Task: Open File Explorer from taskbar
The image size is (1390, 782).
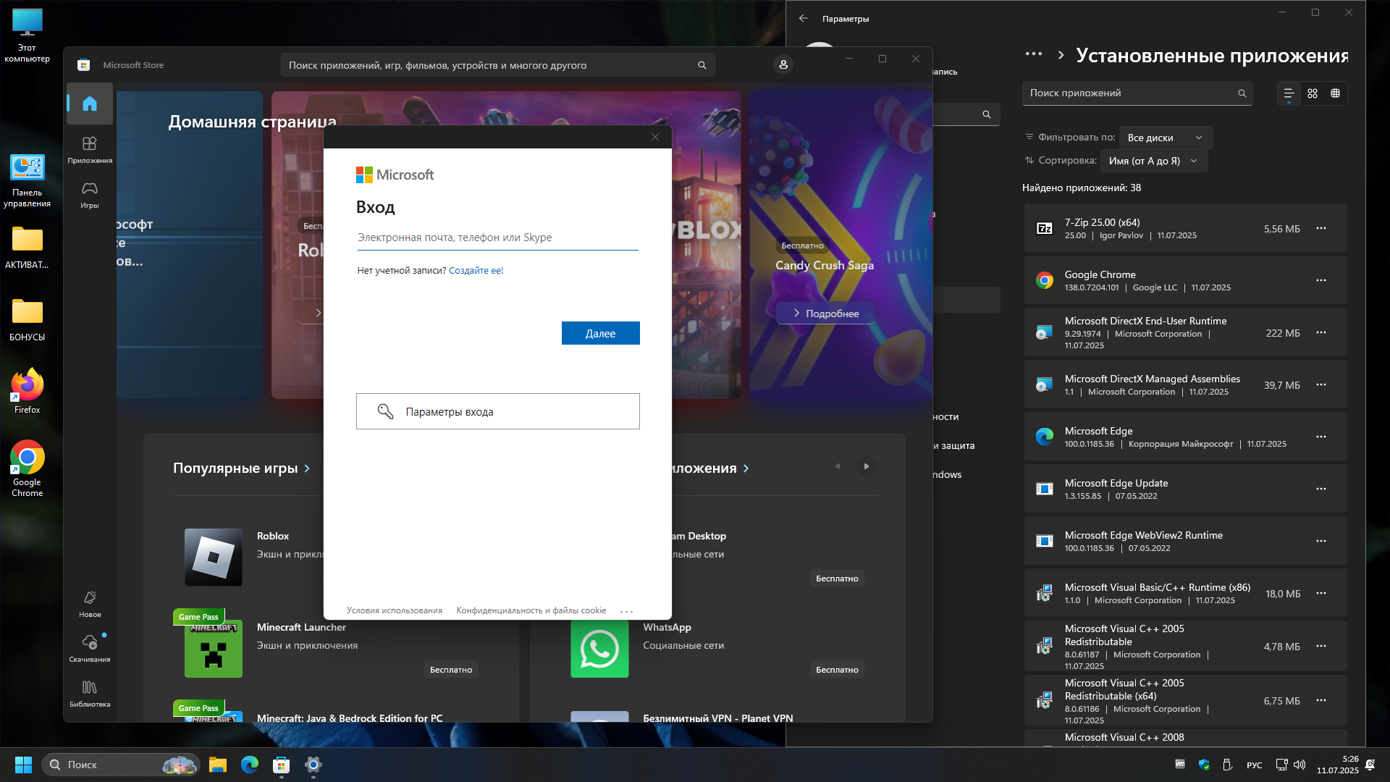Action: 218,765
